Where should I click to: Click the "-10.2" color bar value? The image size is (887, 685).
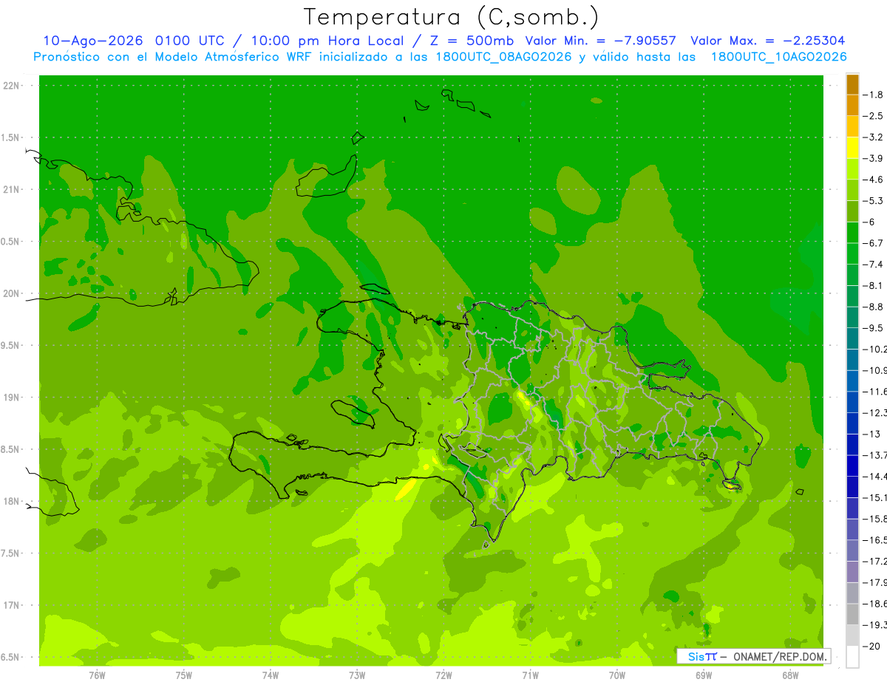[x=874, y=349]
